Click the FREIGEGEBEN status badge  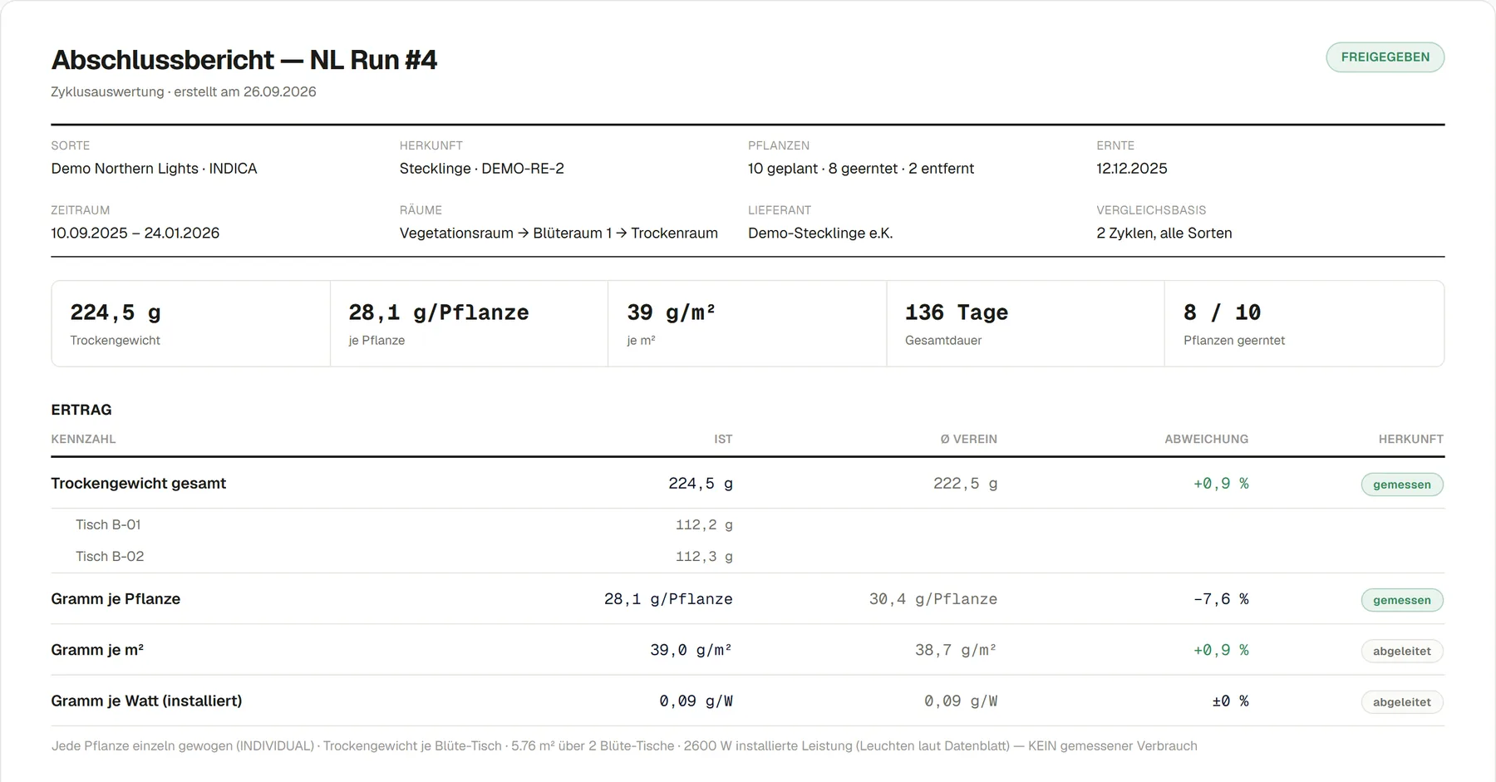pyautogui.click(x=1385, y=57)
